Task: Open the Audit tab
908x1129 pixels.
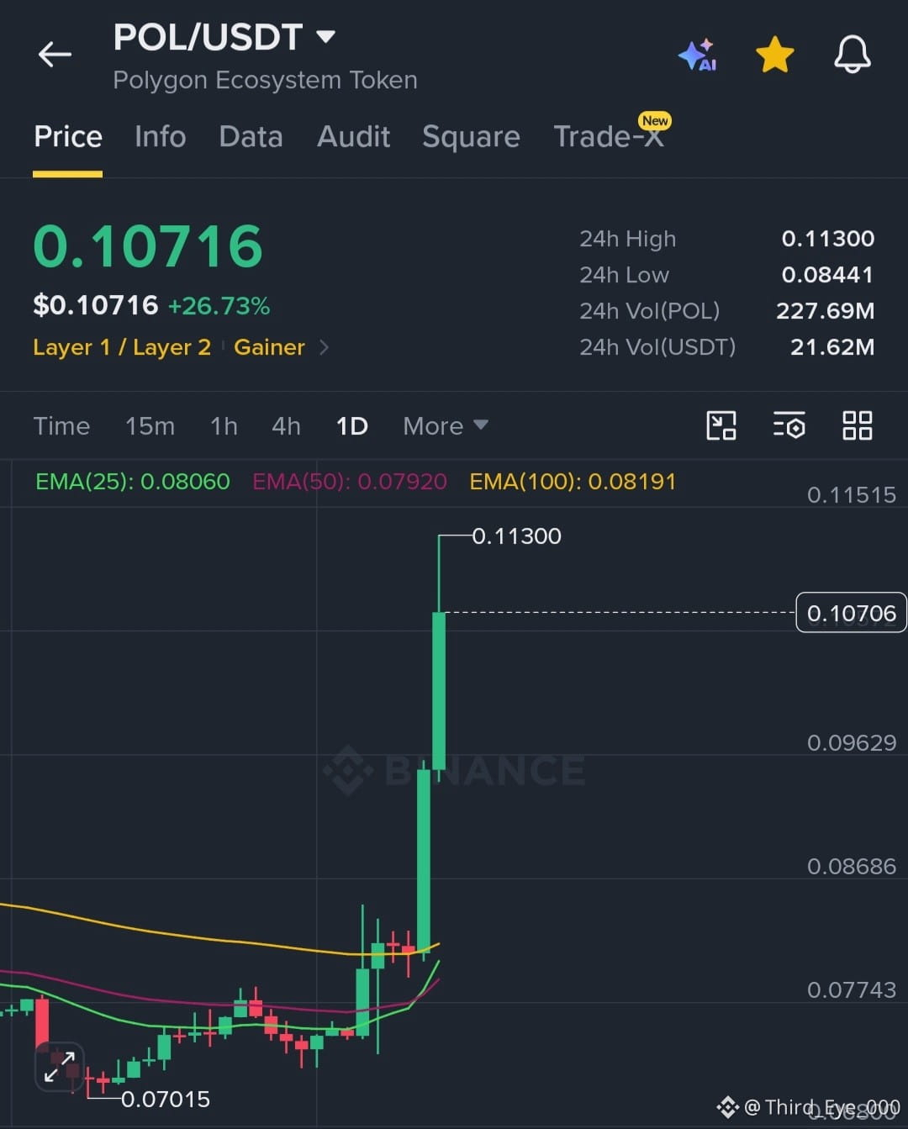Action: (x=353, y=136)
